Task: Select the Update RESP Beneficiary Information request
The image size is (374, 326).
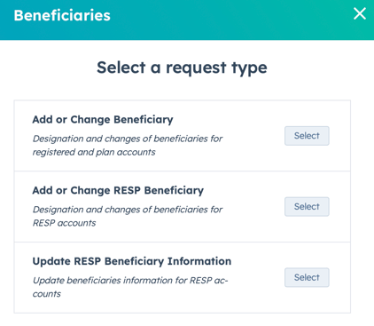Action: pyautogui.click(x=307, y=277)
